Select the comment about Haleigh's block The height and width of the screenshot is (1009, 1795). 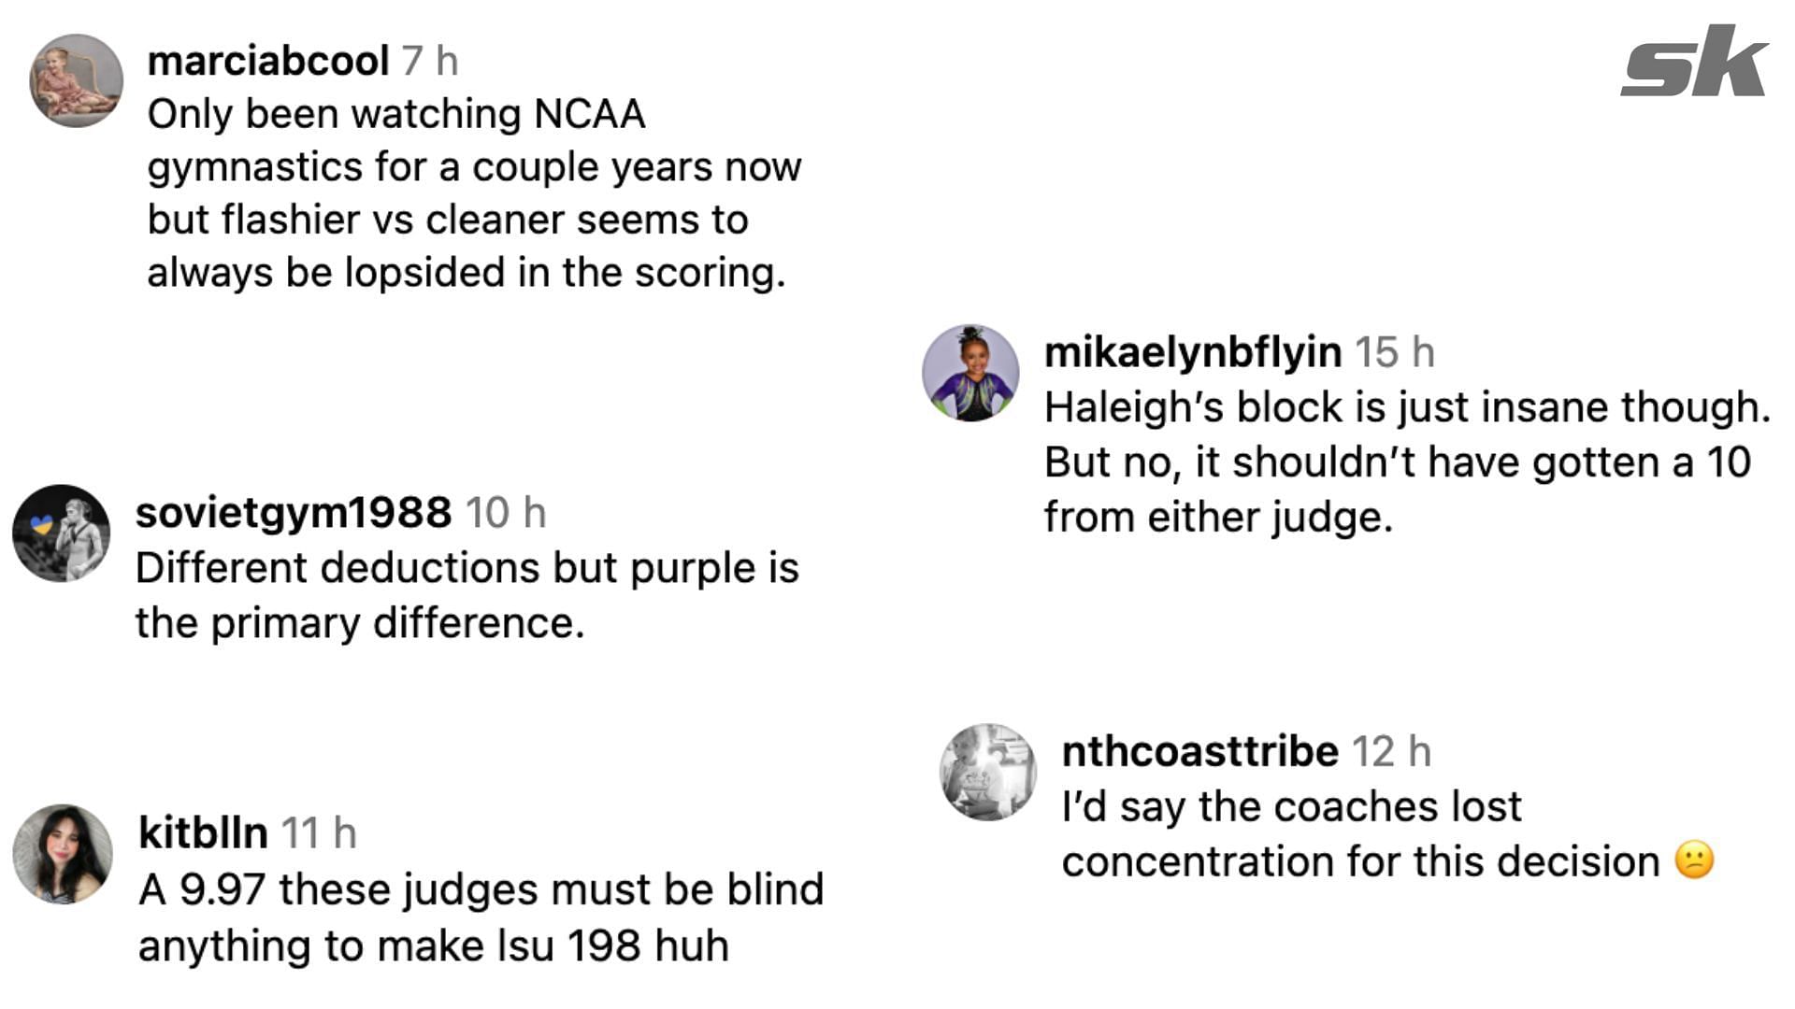coord(1407,462)
